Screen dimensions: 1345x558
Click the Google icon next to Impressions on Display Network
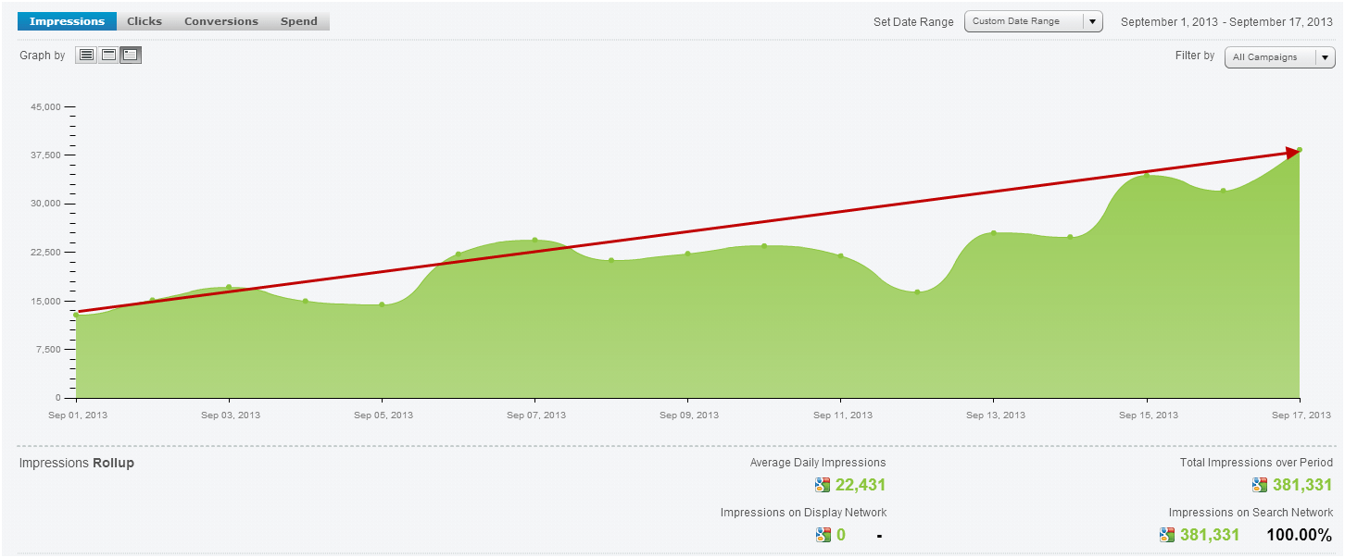click(822, 534)
